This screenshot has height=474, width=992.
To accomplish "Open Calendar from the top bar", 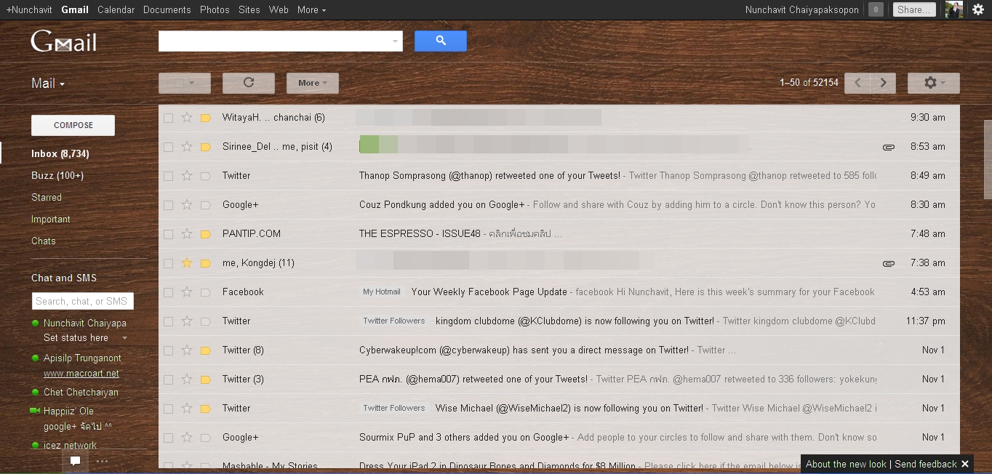I will tap(116, 9).
